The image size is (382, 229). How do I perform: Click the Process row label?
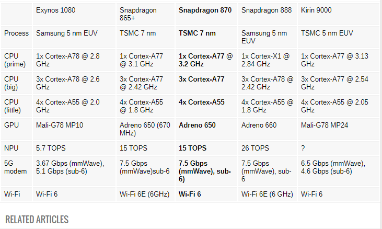tap(16, 33)
